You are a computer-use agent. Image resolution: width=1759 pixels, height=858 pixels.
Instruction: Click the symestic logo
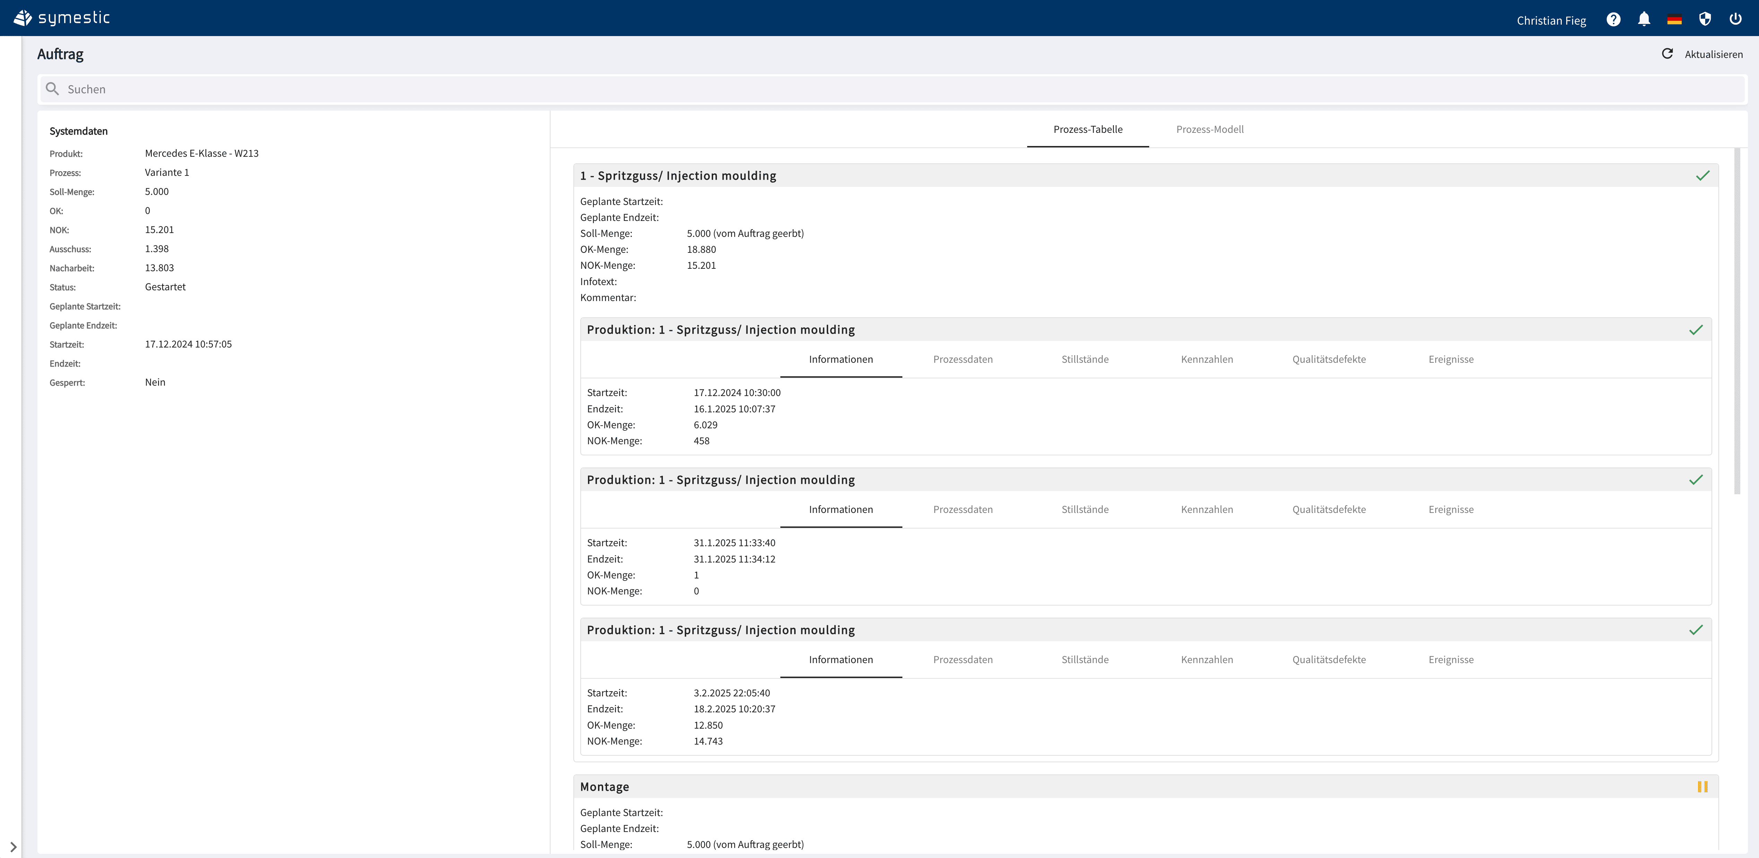[61, 18]
